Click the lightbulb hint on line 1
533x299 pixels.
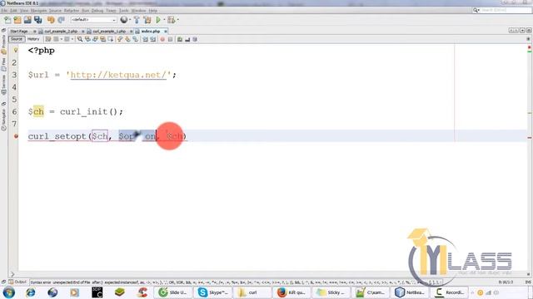(x=16, y=51)
